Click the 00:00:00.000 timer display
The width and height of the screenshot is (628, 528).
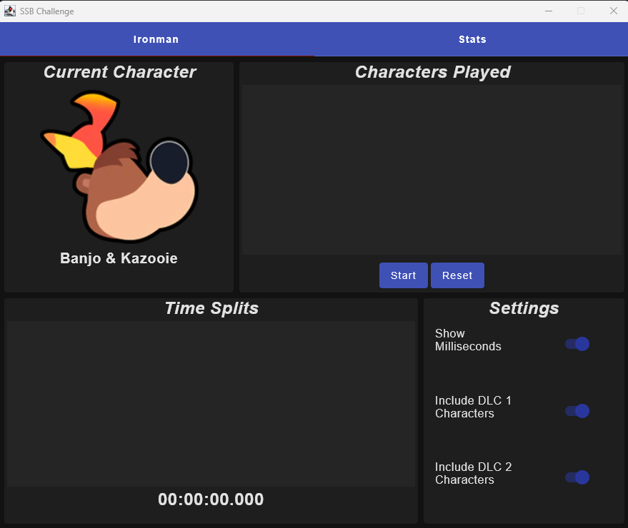[x=211, y=499]
